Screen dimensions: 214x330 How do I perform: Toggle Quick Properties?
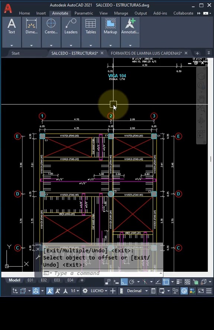[x=153, y=291]
